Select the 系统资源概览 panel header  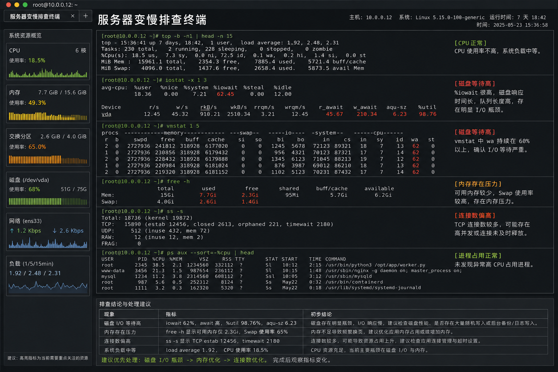point(25,36)
